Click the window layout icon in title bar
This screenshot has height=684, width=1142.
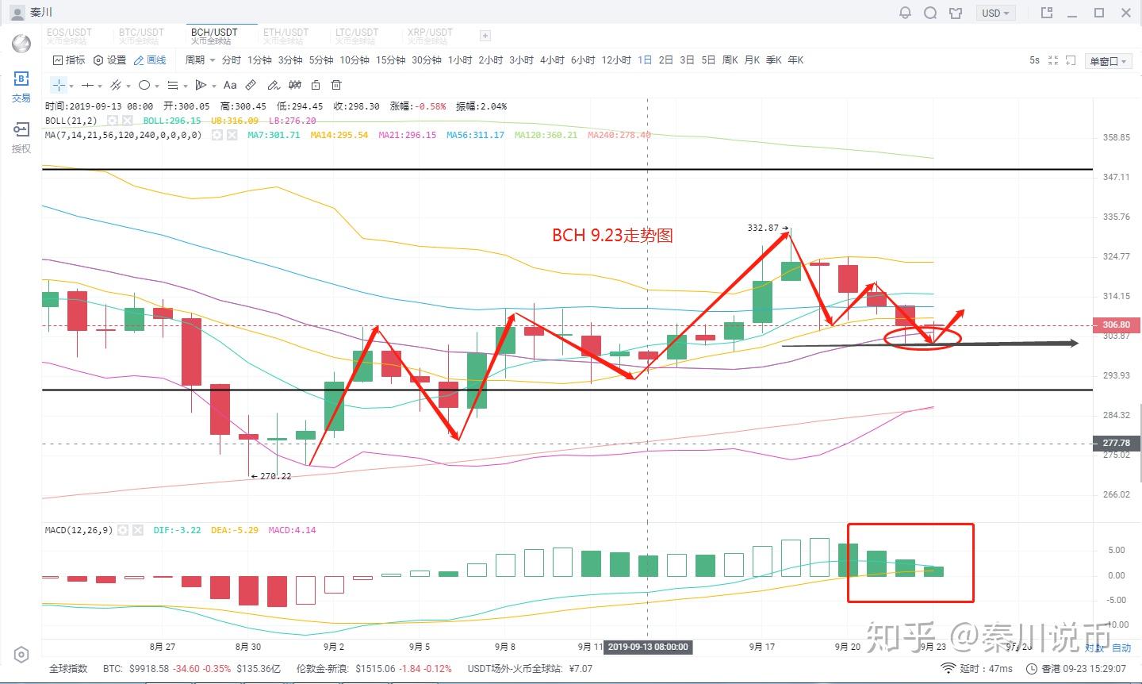click(1047, 13)
